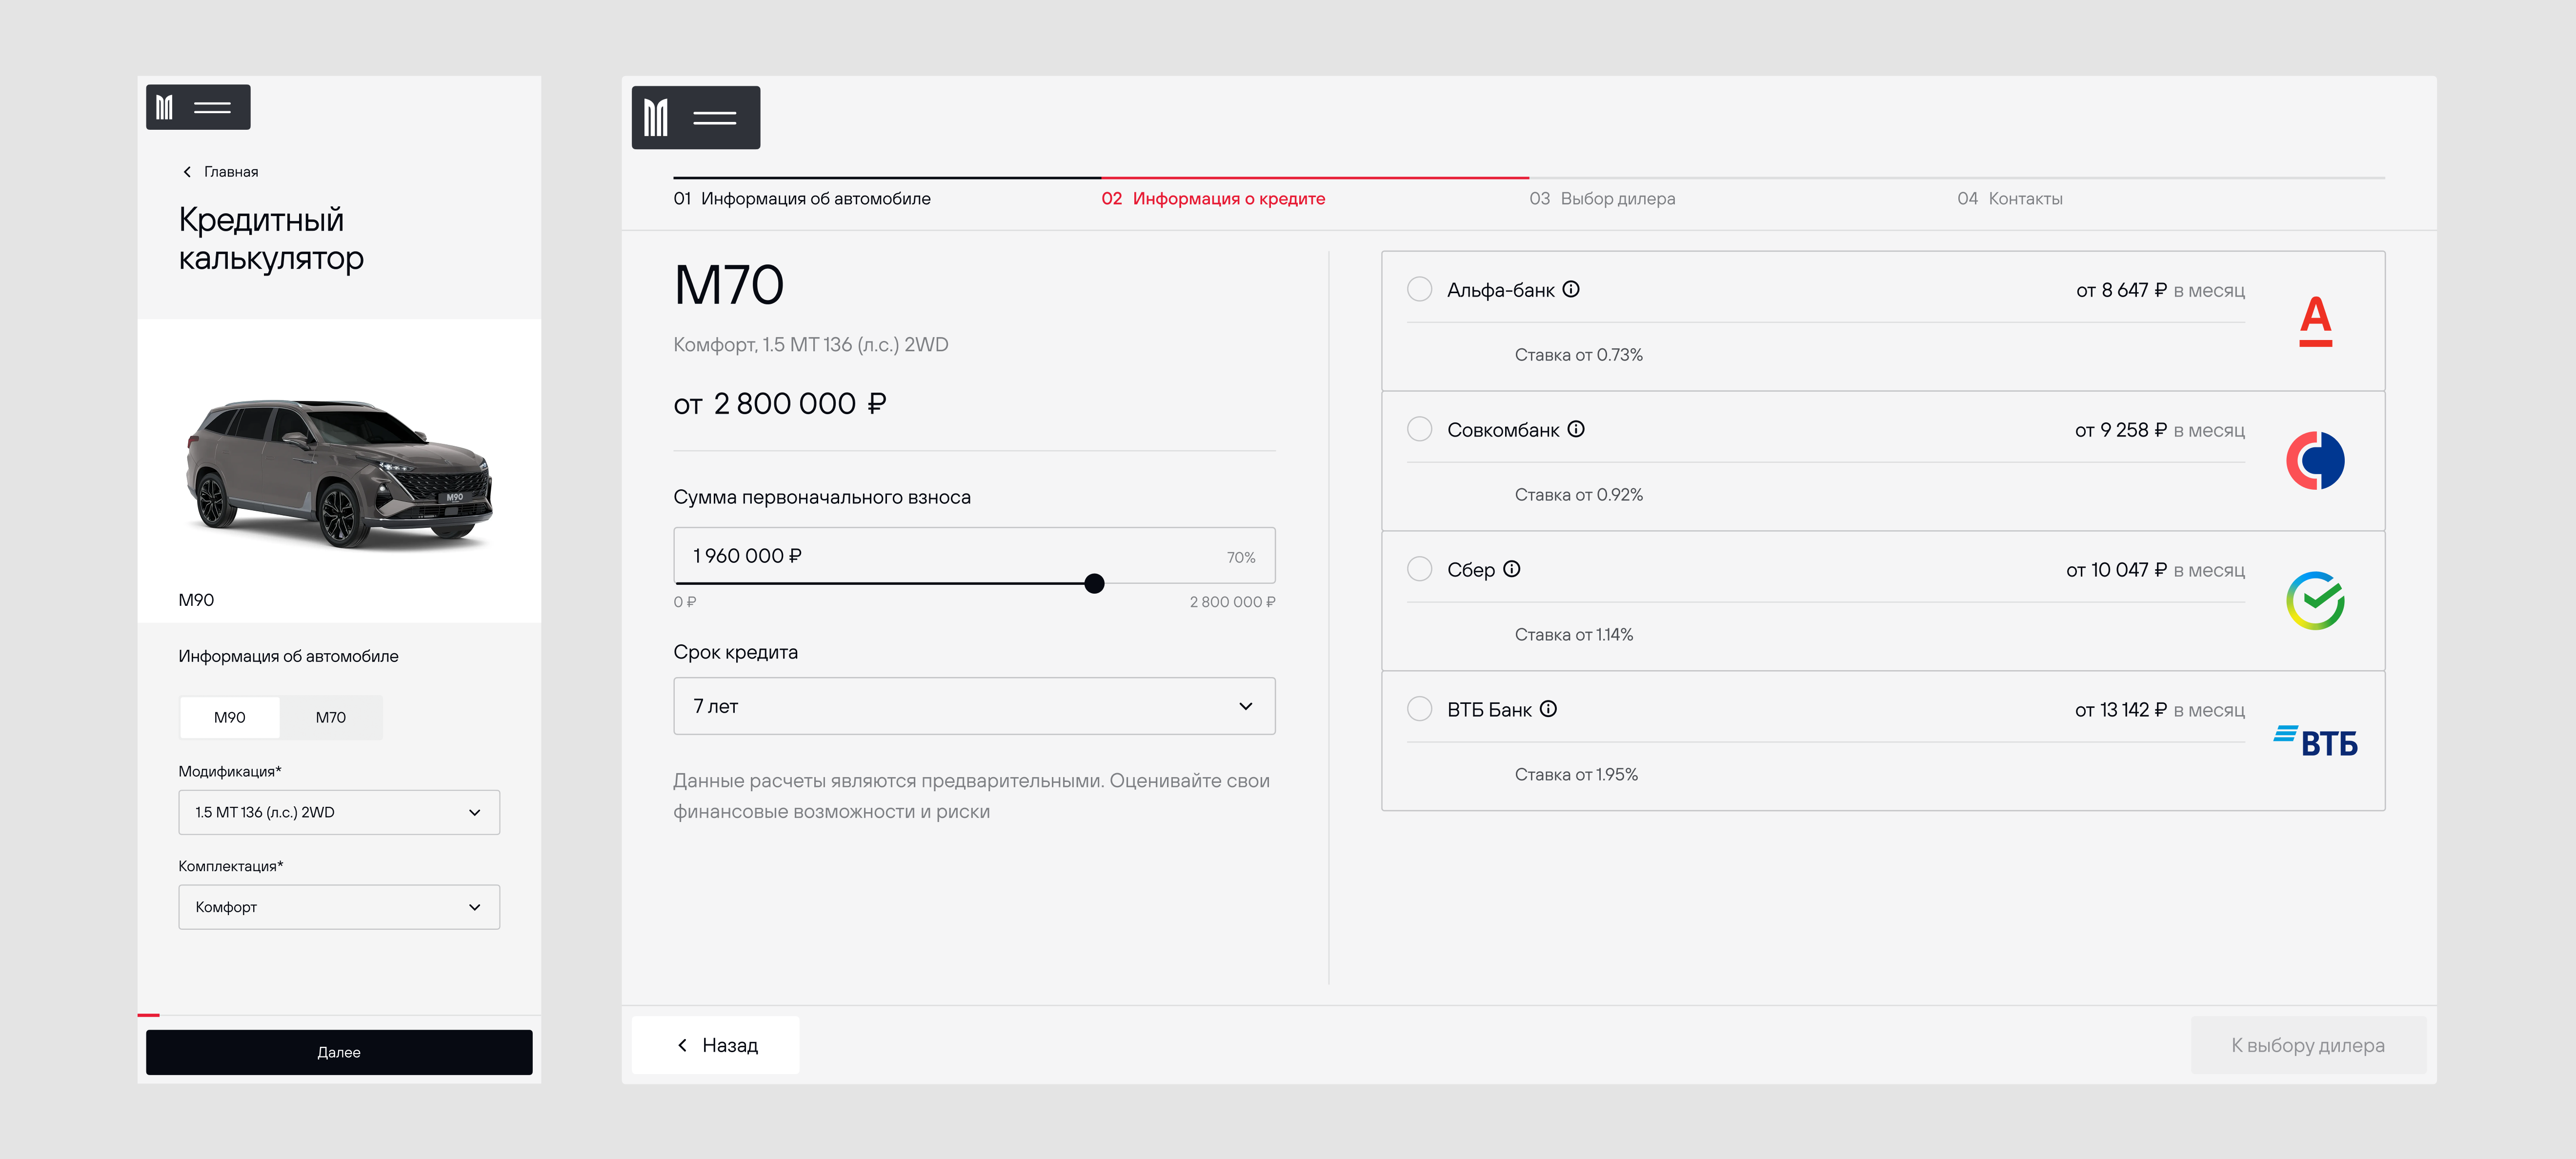Image resolution: width=2576 pixels, height=1159 pixels.
Task: Follow the Главная breadcrumb link
Action: click(231, 172)
